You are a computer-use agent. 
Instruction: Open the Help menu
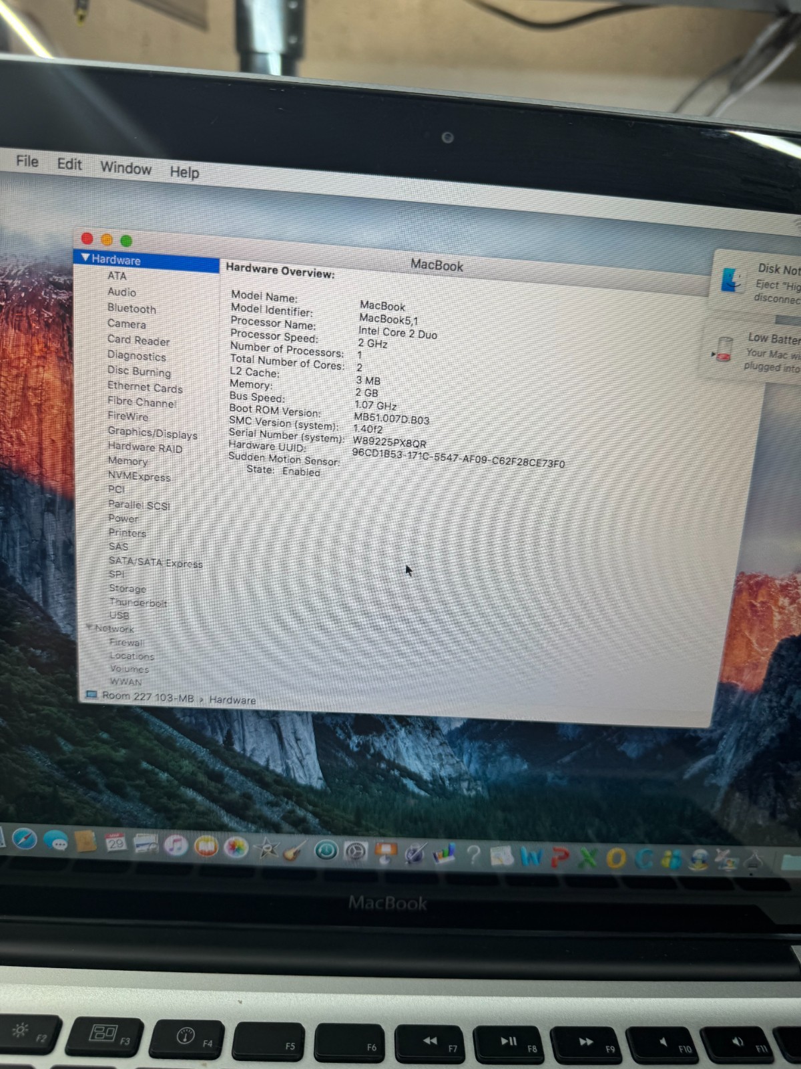point(184,172)
